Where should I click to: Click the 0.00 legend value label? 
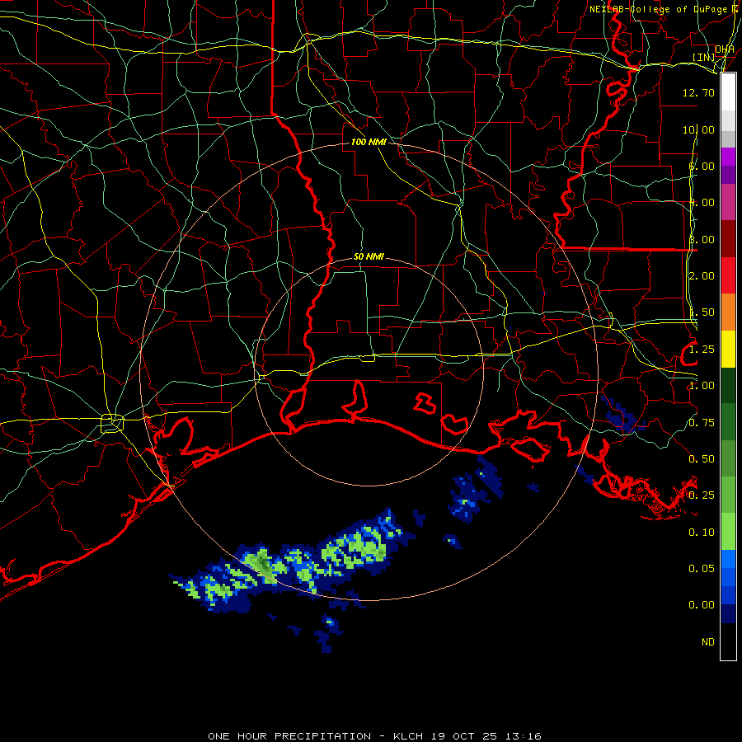click(x=702, y=605)
